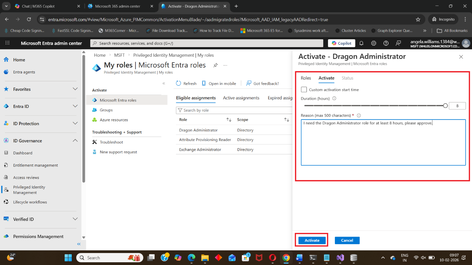
Task: Pin the My roles blade
Action: click(215, 65)
